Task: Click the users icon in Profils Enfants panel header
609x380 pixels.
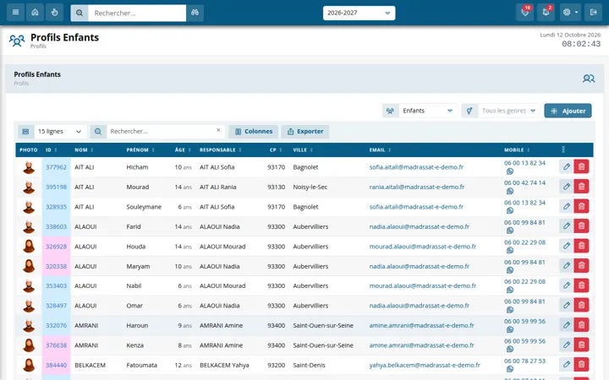Action: (x=589, y=79)
